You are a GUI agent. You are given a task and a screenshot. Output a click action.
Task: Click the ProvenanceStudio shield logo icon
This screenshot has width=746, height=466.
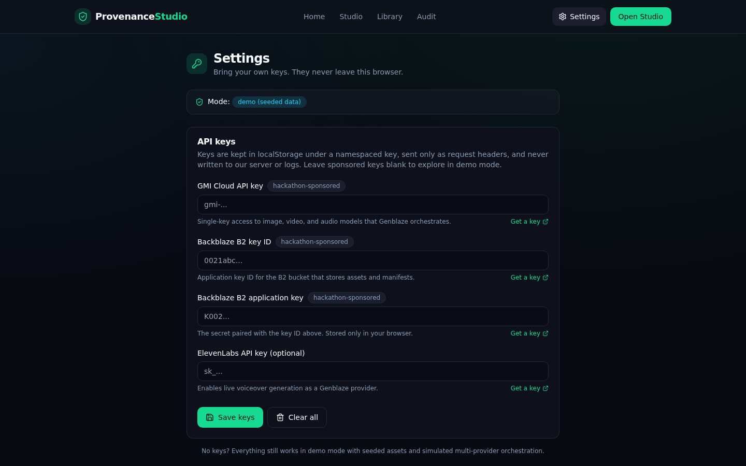tap(83, 17)
